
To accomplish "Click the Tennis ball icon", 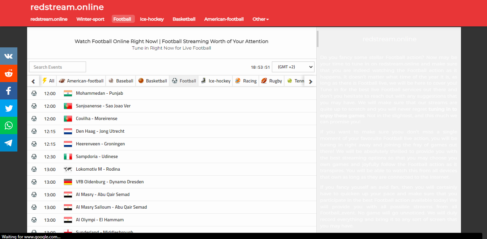I will click(x=290, y=81).
